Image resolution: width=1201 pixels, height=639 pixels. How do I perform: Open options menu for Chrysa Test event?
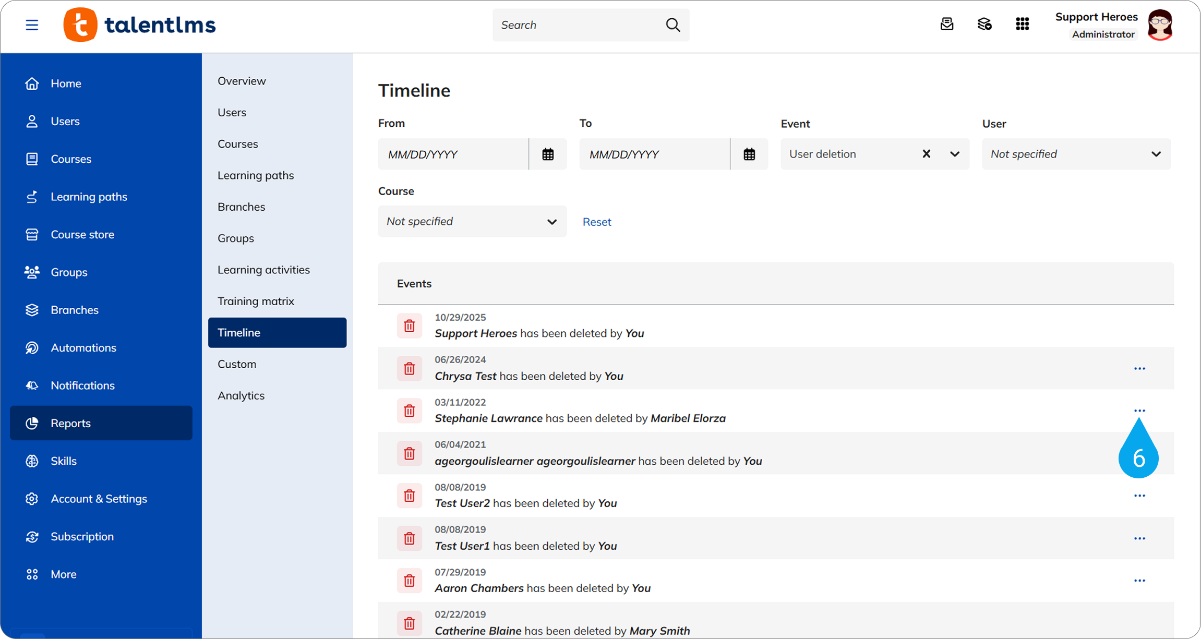(1139, 369)
